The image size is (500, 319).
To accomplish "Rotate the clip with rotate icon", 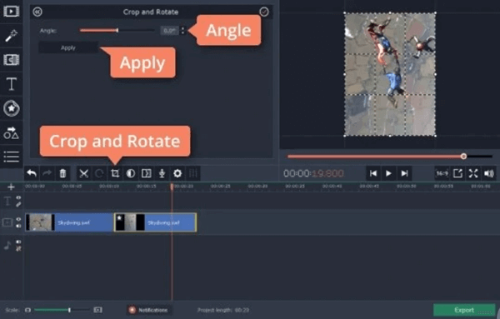I will (99, 173).
